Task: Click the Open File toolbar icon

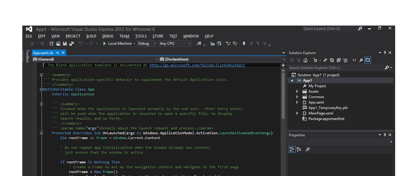Action: [58, 44]
